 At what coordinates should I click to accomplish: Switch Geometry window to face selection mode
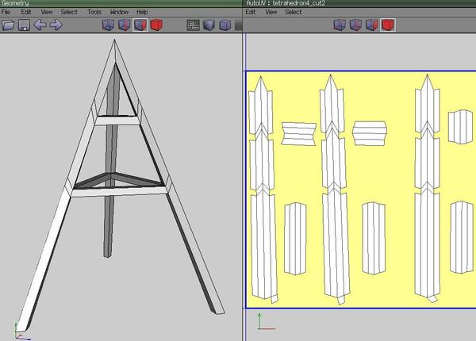(x=140, y=25)
